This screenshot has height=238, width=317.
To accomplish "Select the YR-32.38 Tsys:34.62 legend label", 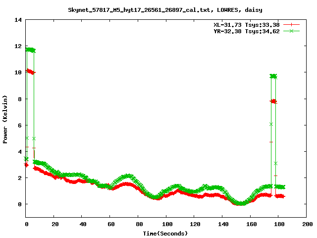I will point(247,31).
